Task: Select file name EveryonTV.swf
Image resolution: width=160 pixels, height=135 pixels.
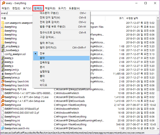Action: [x=13, y=74]
